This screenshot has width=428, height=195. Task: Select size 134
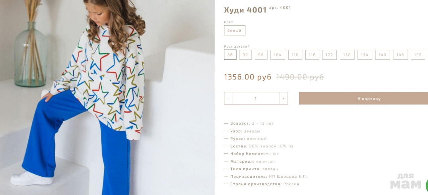(365, 55)
